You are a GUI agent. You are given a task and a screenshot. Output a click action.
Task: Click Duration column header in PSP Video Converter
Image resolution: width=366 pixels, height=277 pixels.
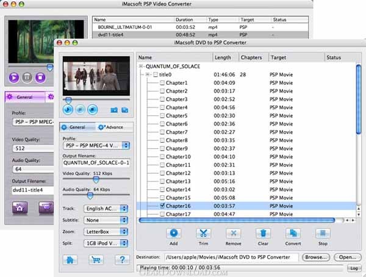(x=190, y=20)
